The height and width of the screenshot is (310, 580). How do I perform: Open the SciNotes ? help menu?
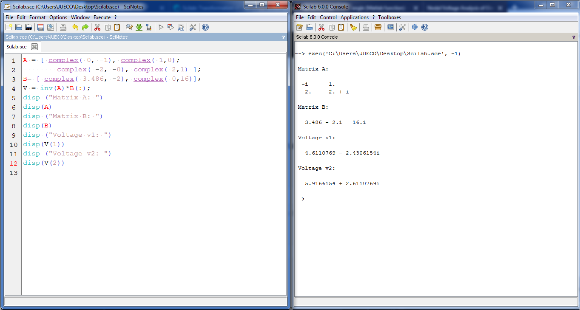[115, 17]
